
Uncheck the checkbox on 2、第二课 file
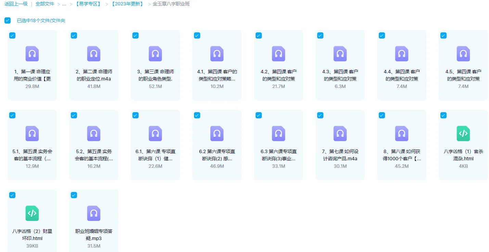point(74,35)
